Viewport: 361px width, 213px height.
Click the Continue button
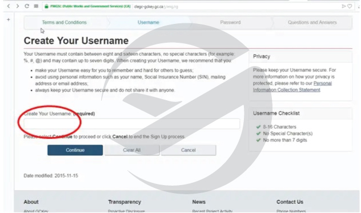click(75, 150)
